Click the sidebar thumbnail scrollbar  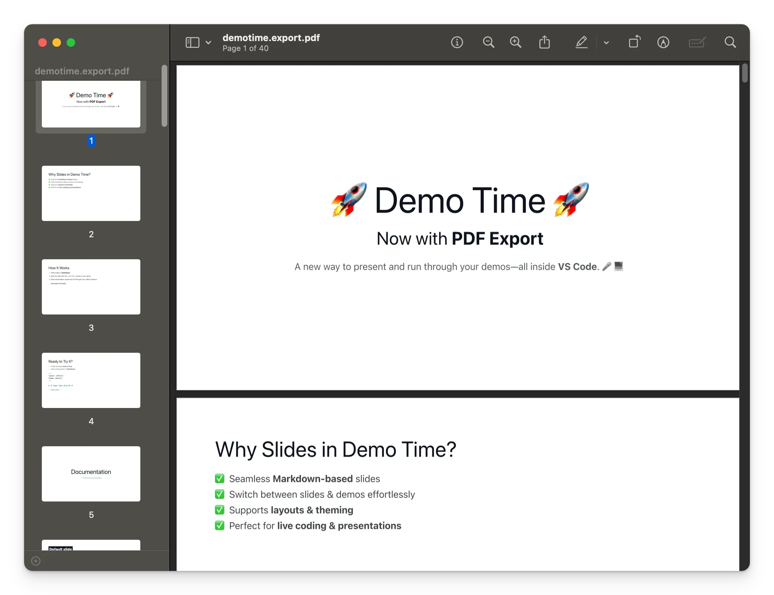point(164,96)
